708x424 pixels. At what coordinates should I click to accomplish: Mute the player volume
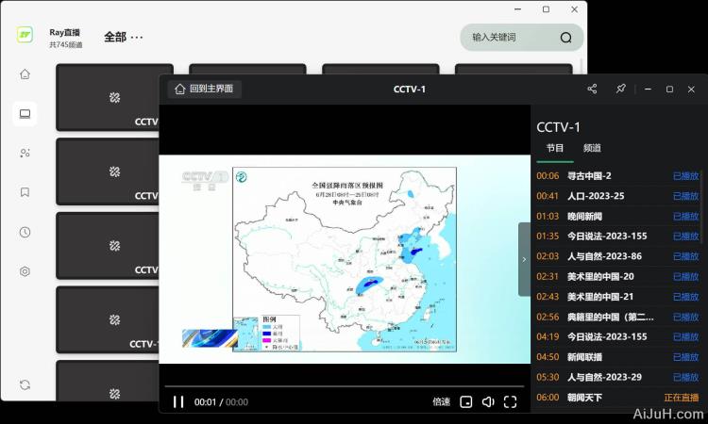click(488, 401)
